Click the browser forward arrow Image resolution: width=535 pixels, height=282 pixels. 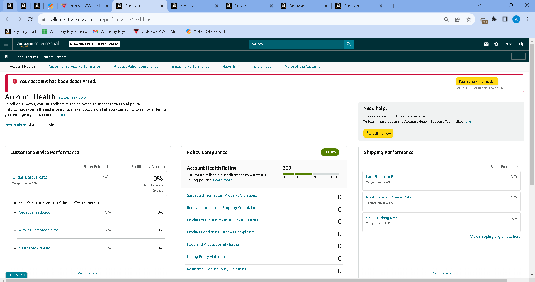[19, 19]
